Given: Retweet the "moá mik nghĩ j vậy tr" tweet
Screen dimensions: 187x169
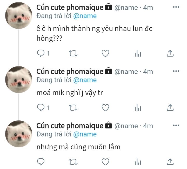Looking at the screenshot, I should (73, 108).
